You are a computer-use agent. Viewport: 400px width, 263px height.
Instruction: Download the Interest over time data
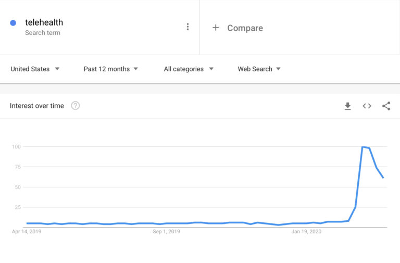(x=347, y=106)
